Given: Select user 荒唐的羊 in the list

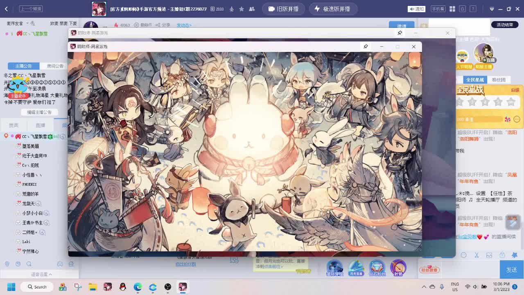Looking at the screenshot, I should (30, 194).
